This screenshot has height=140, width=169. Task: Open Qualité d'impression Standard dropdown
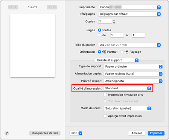click(x=127, y=88)
